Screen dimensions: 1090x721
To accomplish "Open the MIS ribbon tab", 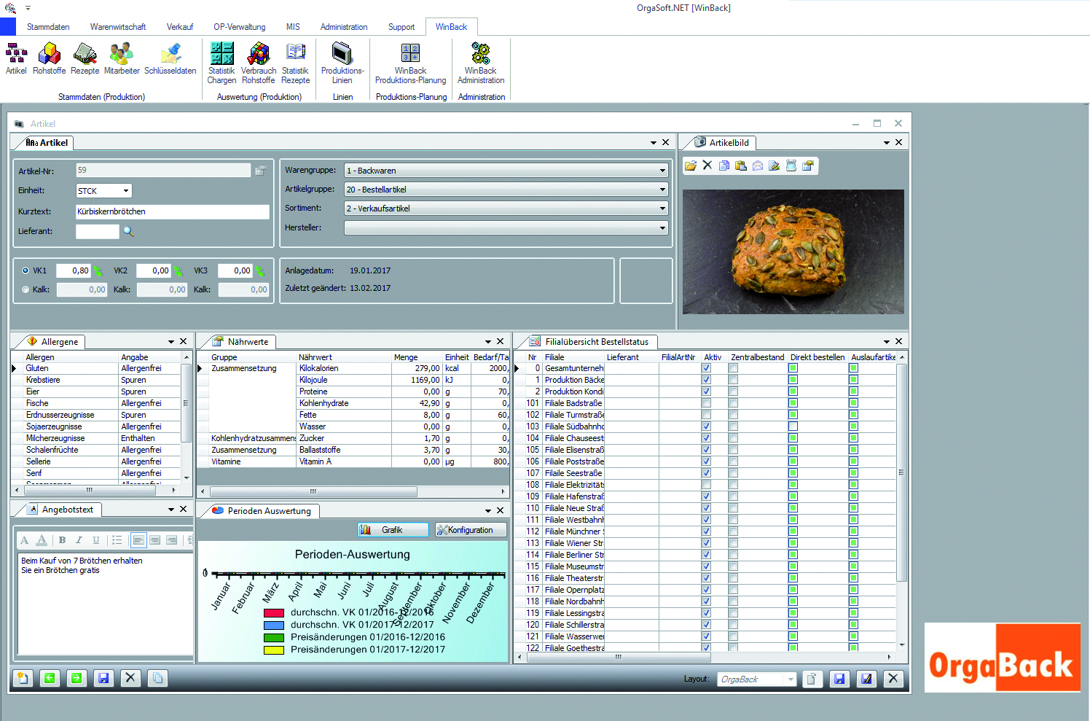I will [293, 27].
